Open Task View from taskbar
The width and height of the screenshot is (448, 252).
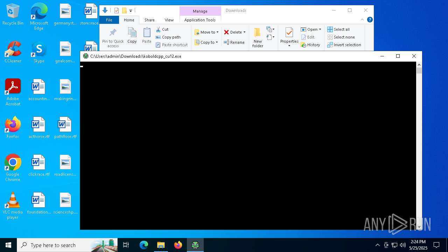coord(126,245)
